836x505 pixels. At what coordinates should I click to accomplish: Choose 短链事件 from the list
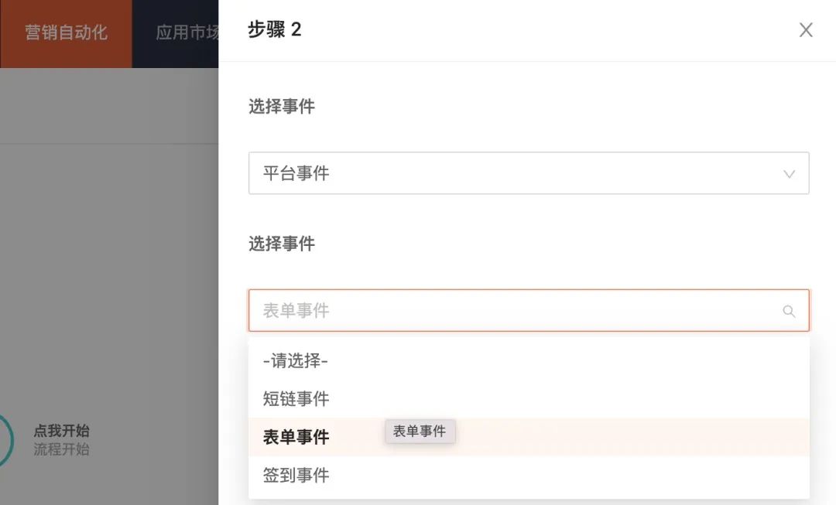click(296, 399)
